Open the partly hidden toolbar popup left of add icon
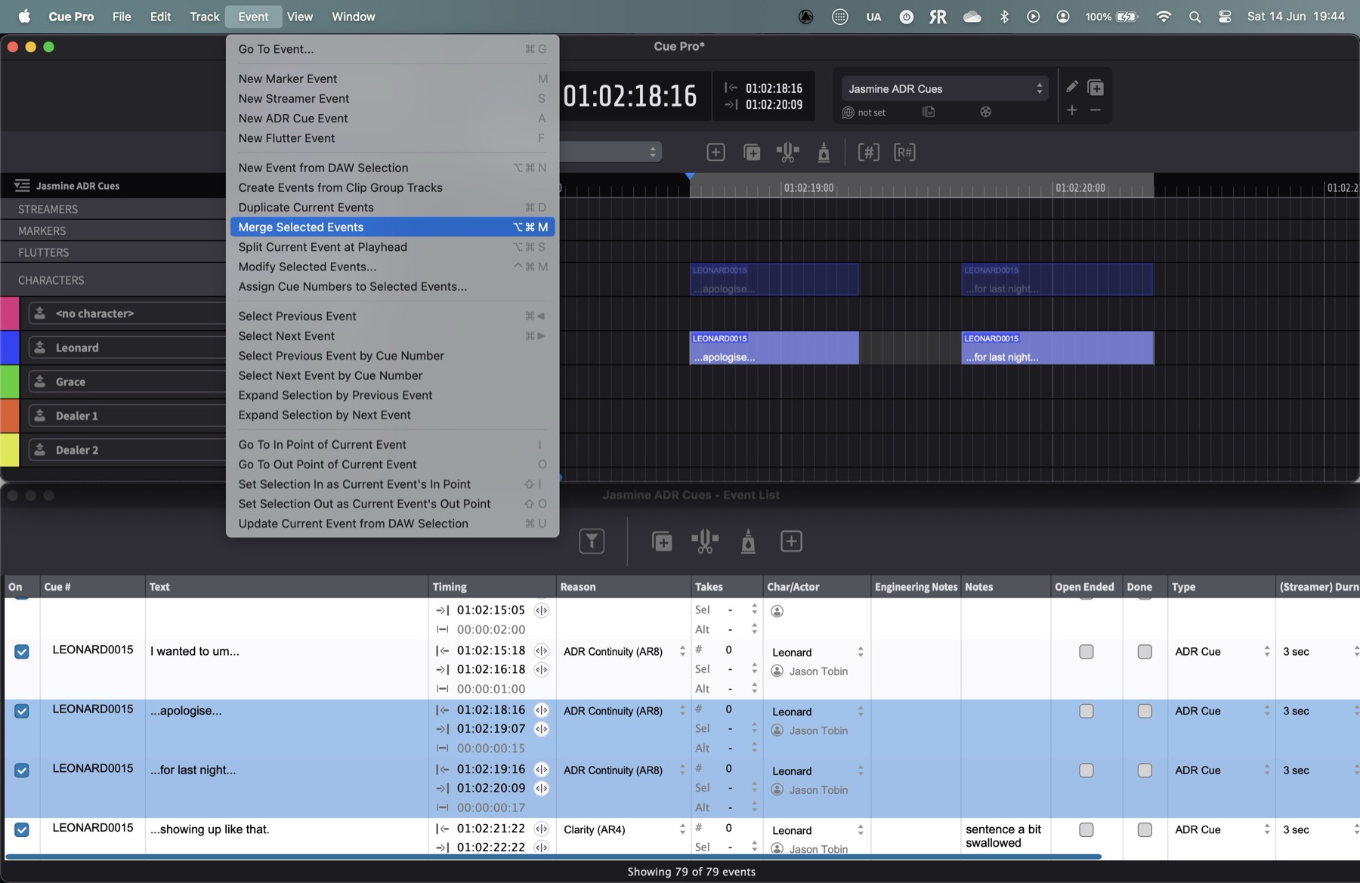Viewport: 1360px width, 883px height. [610, 152]
